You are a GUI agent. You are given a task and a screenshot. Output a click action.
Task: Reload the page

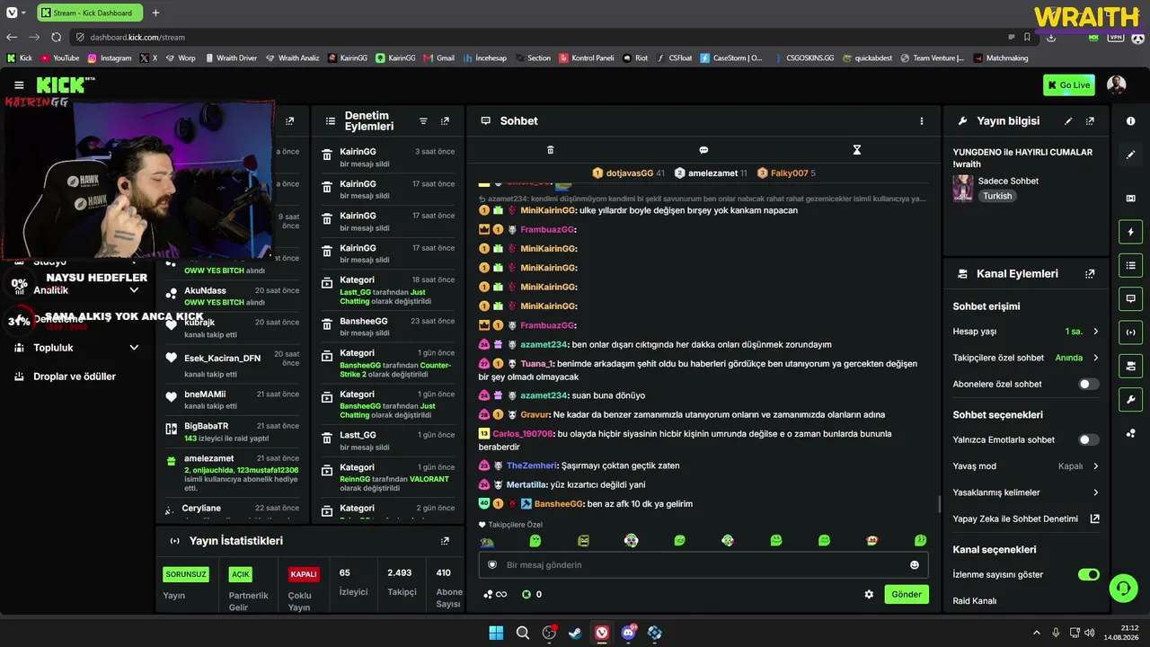pos(56,37)
